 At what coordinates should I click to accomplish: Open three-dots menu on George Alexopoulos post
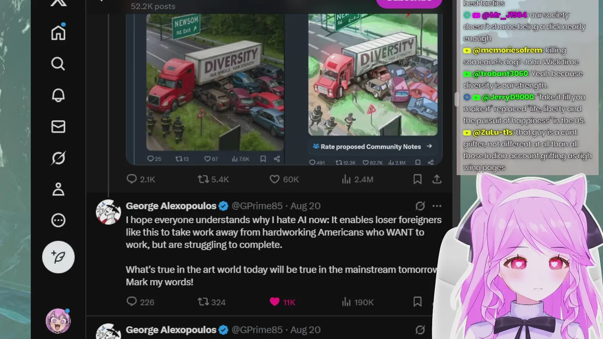pyautogui.click(x=437, y=206)
